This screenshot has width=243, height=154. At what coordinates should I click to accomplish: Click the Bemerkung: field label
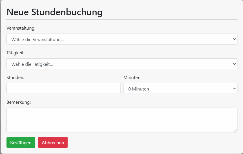point(19,102)
